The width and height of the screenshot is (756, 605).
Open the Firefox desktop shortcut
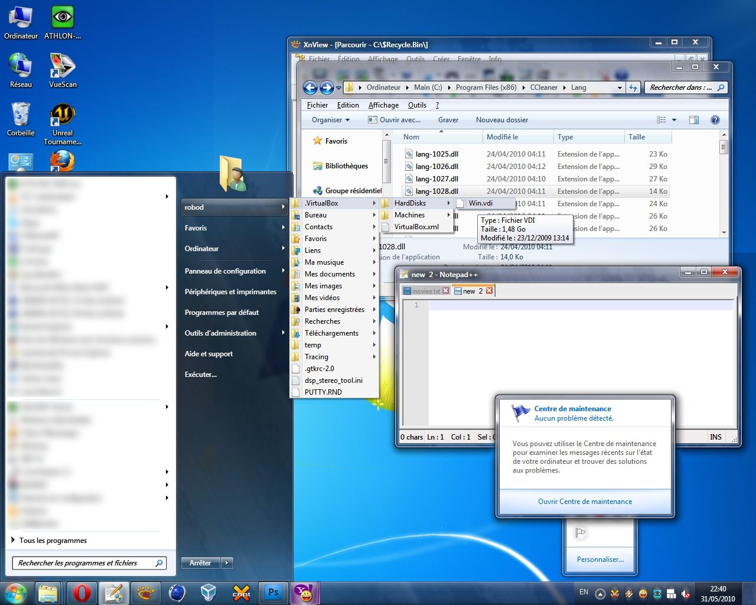62,161
